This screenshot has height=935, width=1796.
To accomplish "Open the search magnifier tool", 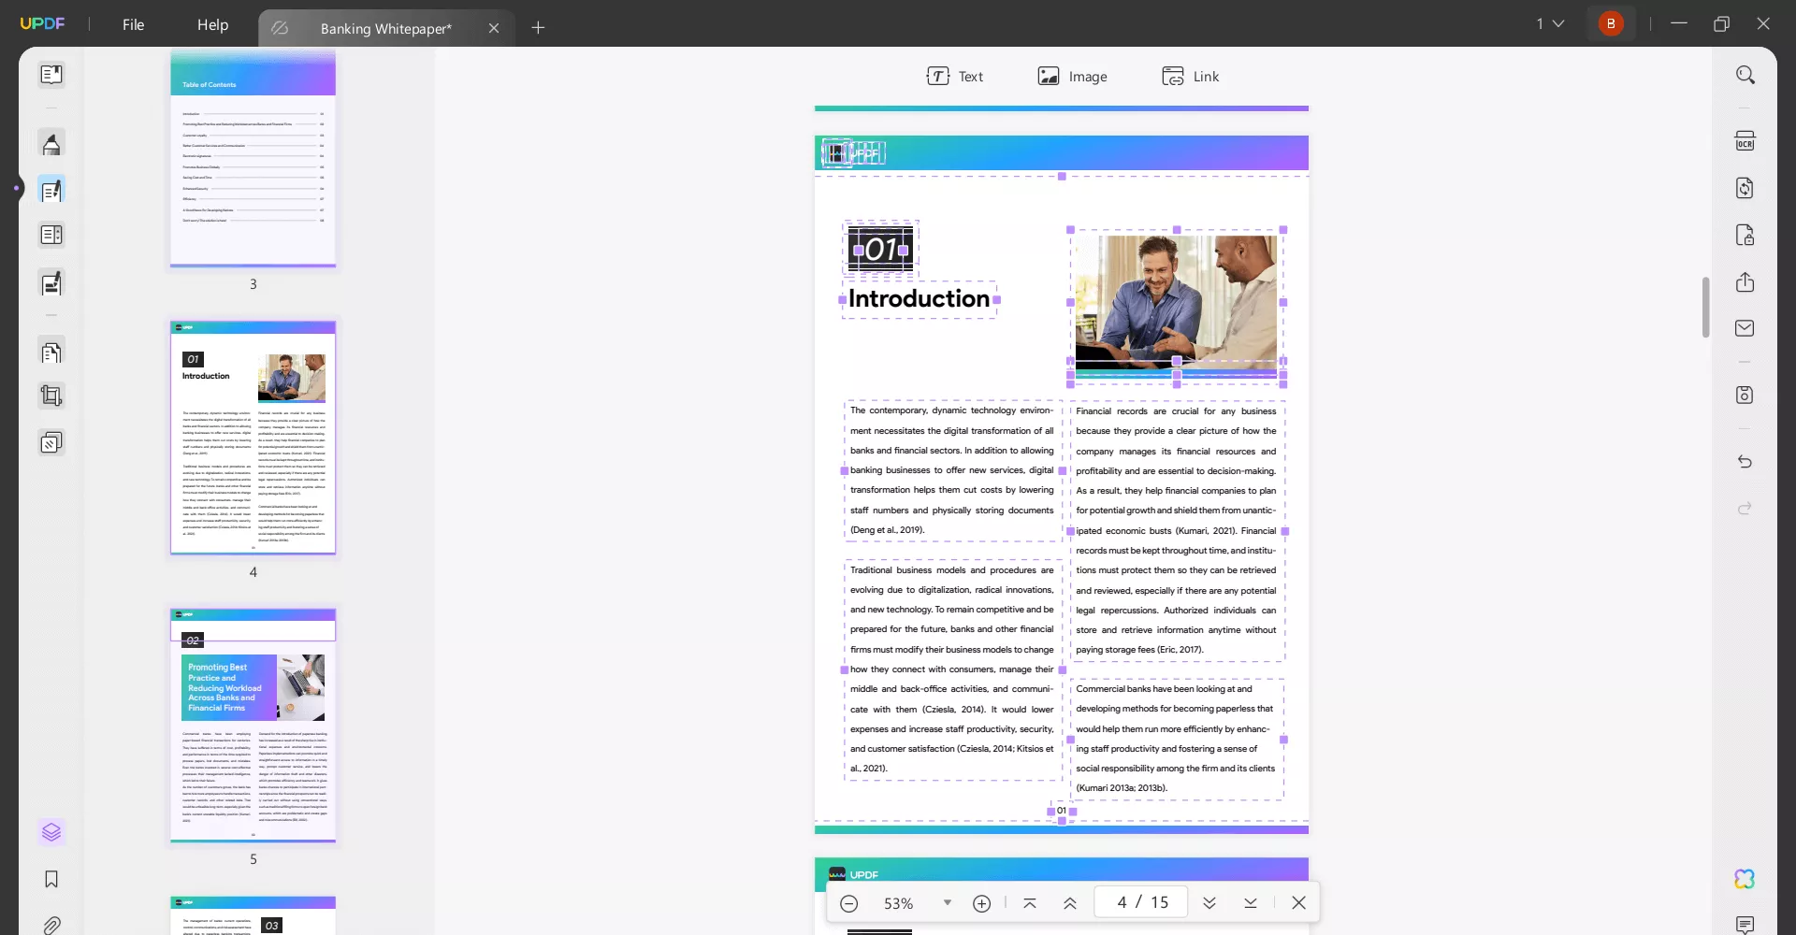I will click(x=1745, y=75).
